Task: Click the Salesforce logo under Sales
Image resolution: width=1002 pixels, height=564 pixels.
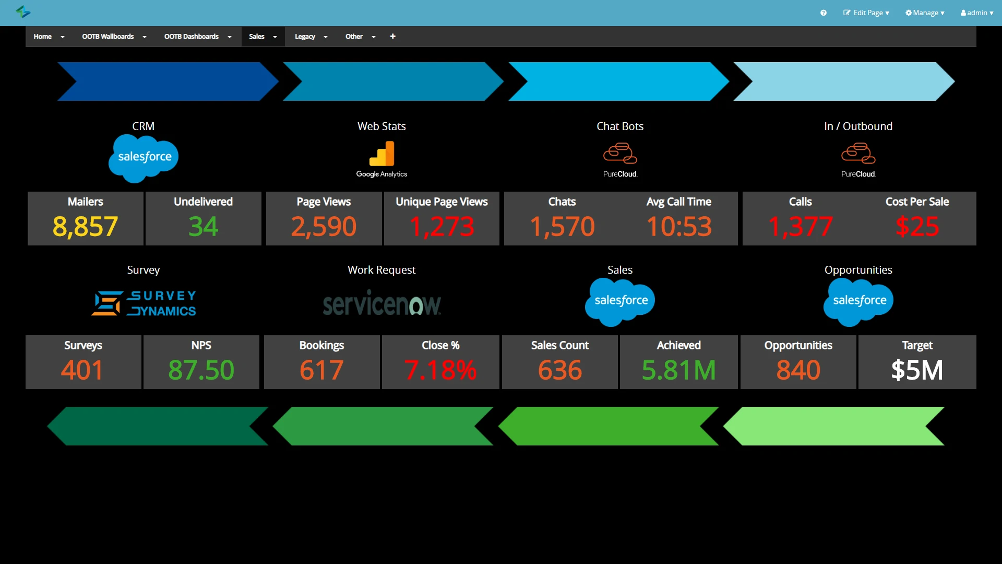Action: [620, 302]
